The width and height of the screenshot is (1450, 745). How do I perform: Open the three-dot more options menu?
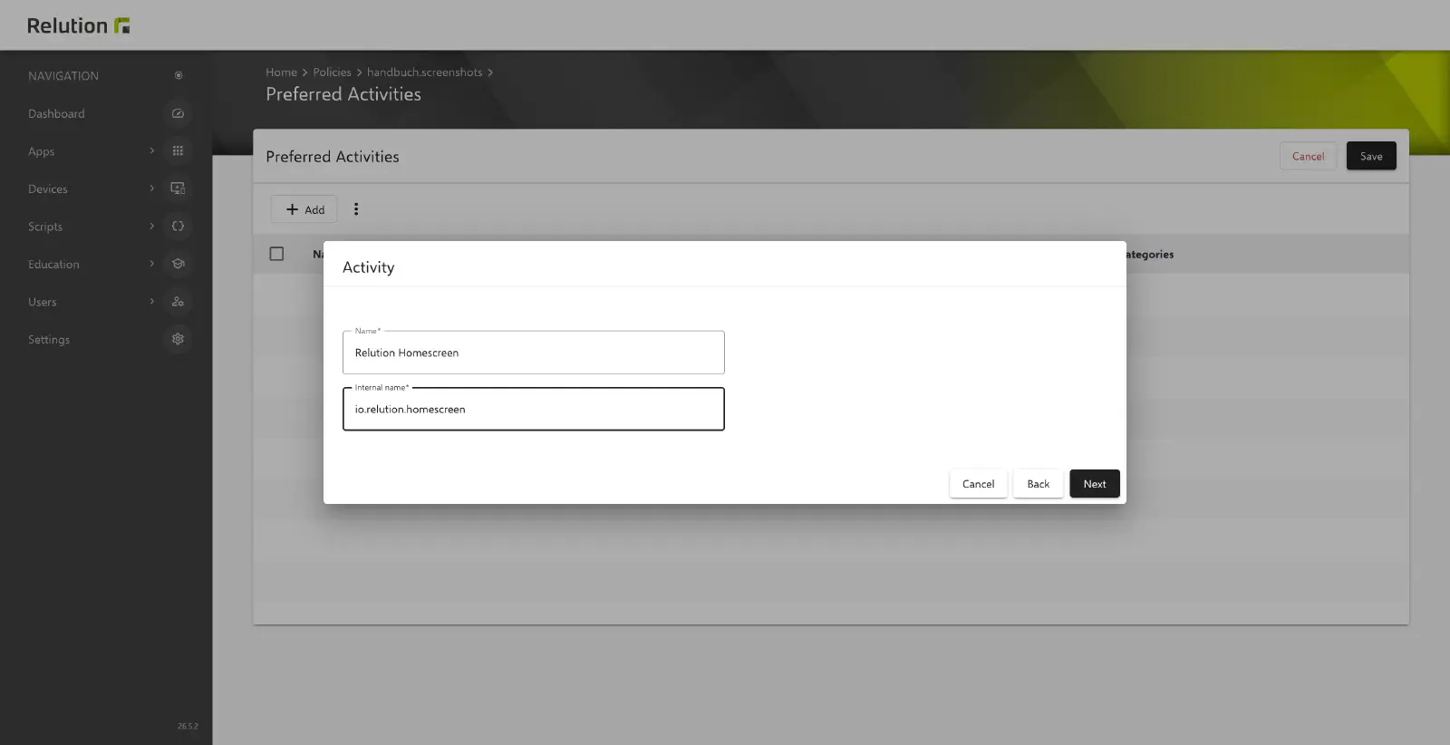coord(356,209)
